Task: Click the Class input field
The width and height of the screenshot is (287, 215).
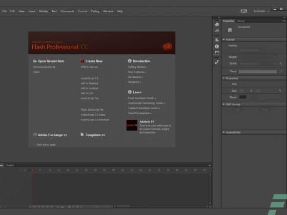Action: click(x=258, y=72)
